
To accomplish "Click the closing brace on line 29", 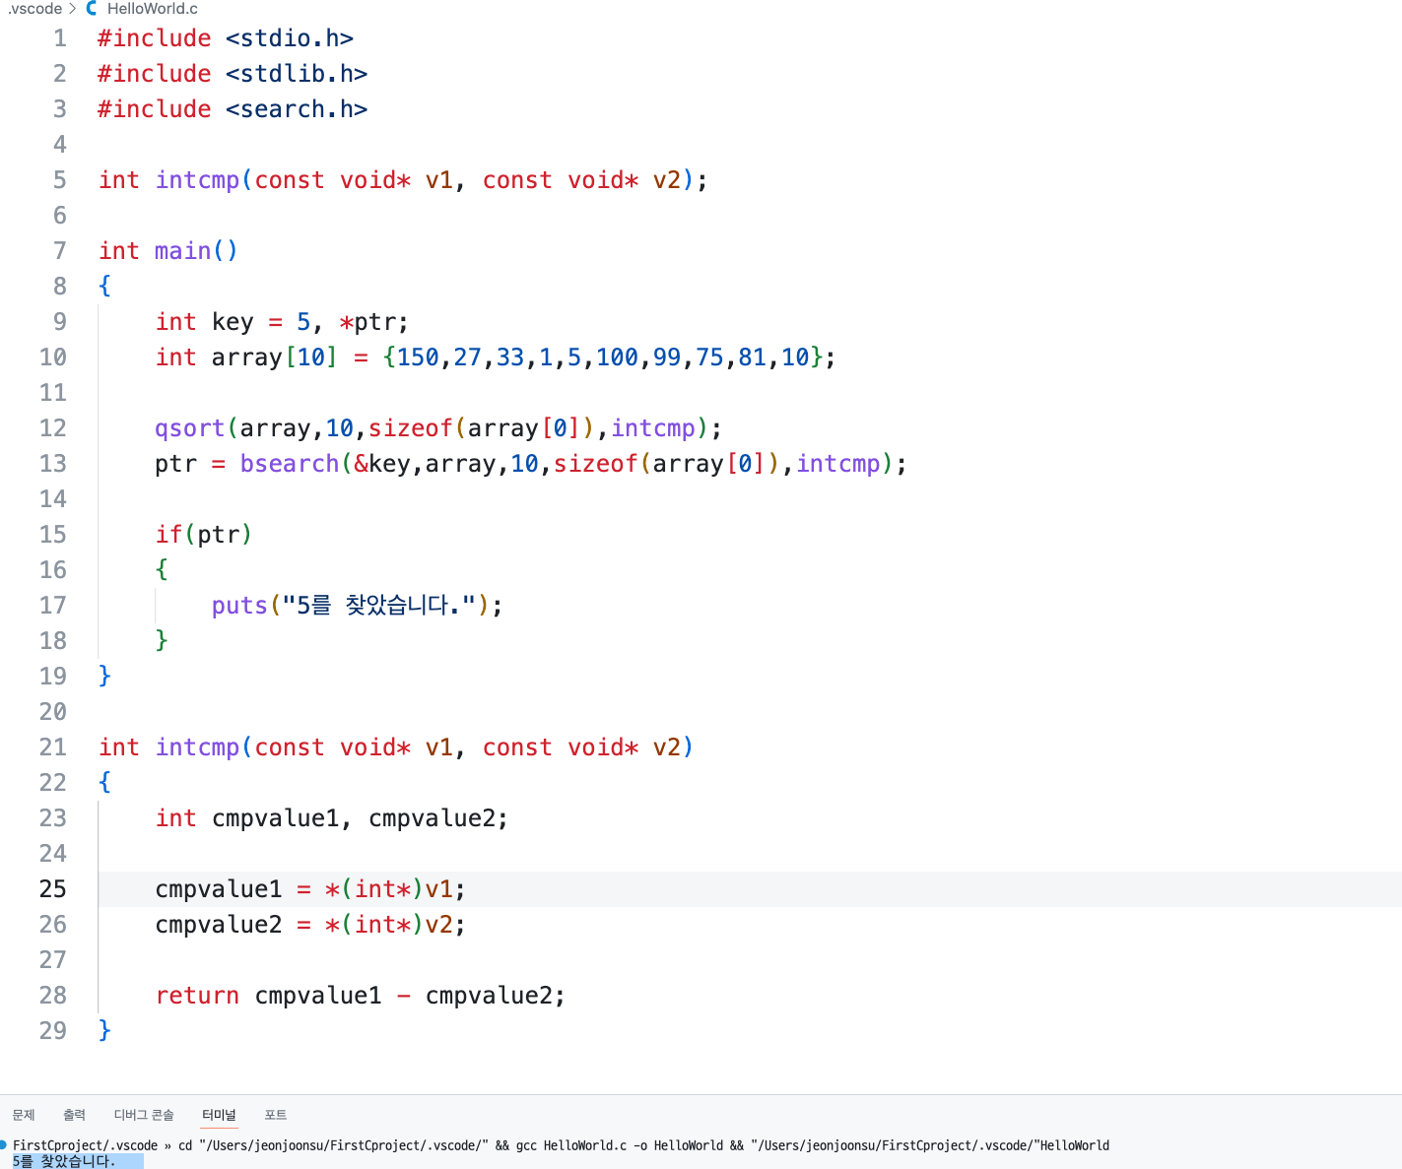I will [x=105, y=1031].
